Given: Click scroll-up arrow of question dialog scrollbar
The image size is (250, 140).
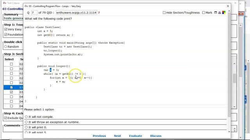Looking at the screenshot, I should pyautogui.click(x=229, y=11).
